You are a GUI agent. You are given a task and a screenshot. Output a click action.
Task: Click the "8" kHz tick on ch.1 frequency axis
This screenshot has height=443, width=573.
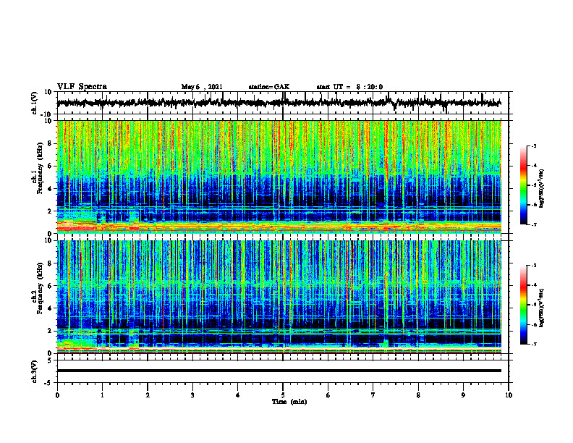[50, 143]
